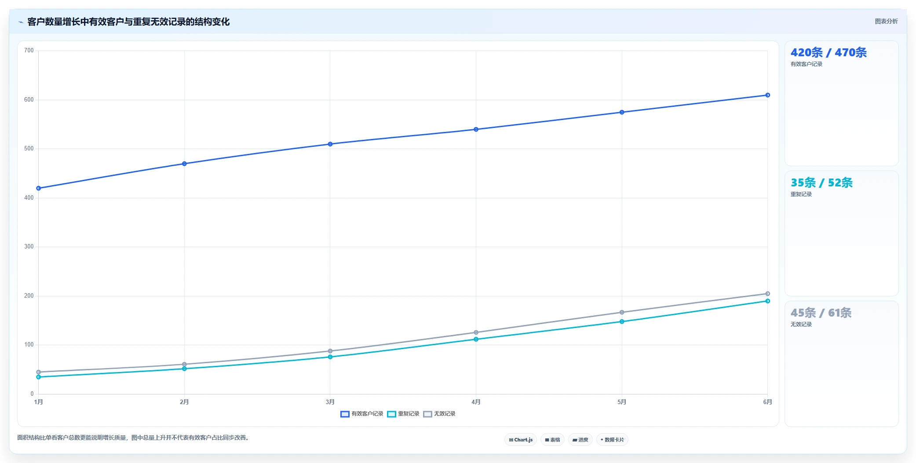Click the 5月 x-axis label
Image resolution: width=916 pixels, height=463 pixels.
point(622,402)
